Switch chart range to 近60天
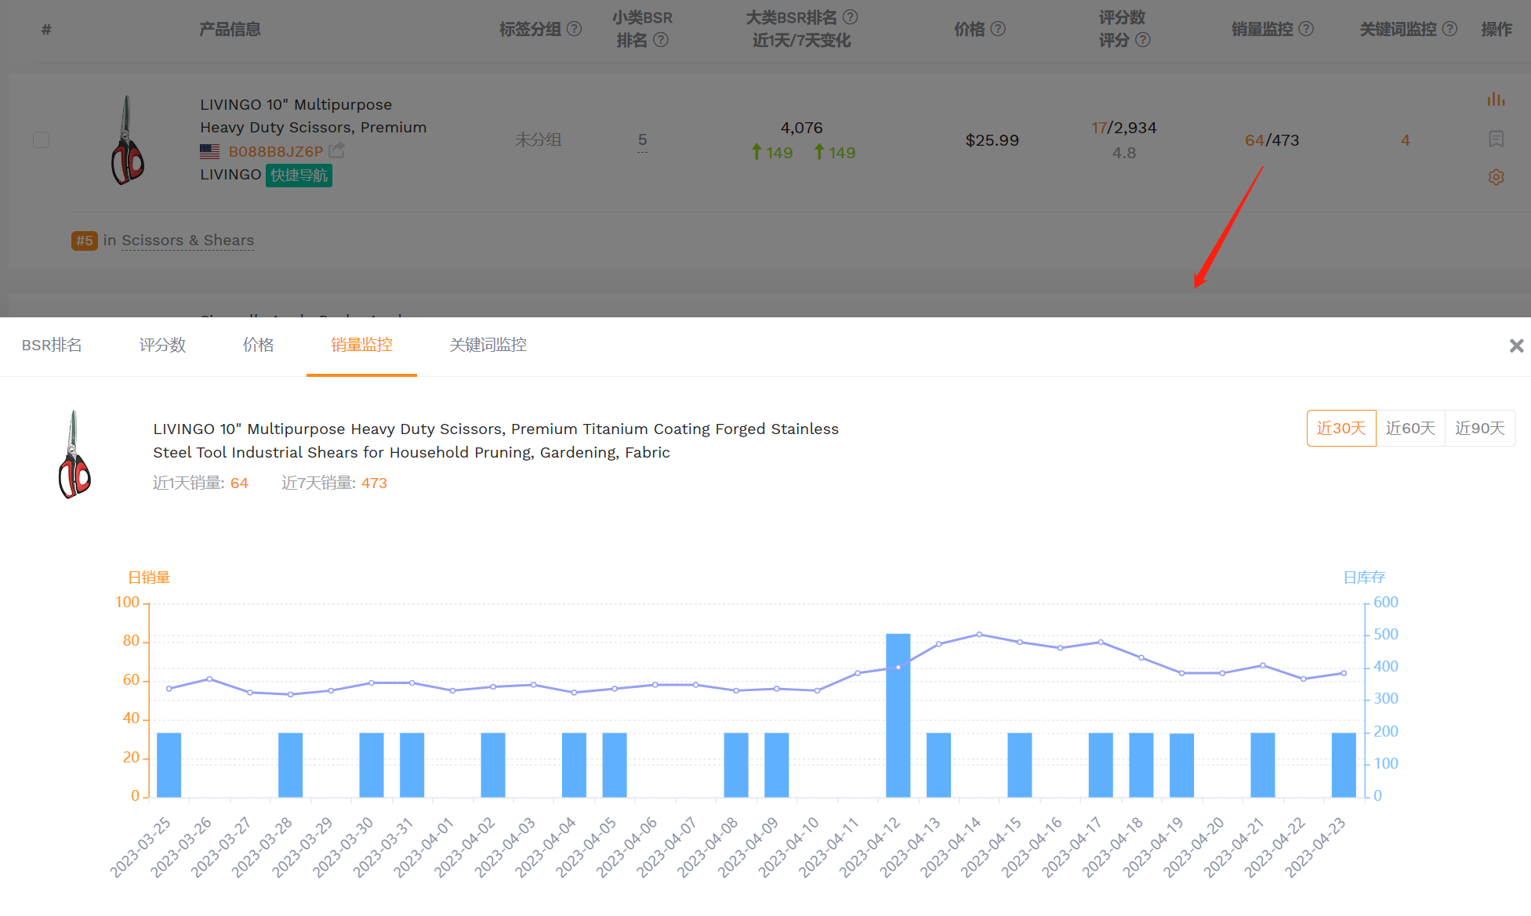This screenshot has height=916, width=1531. (x=1409, y=428)
